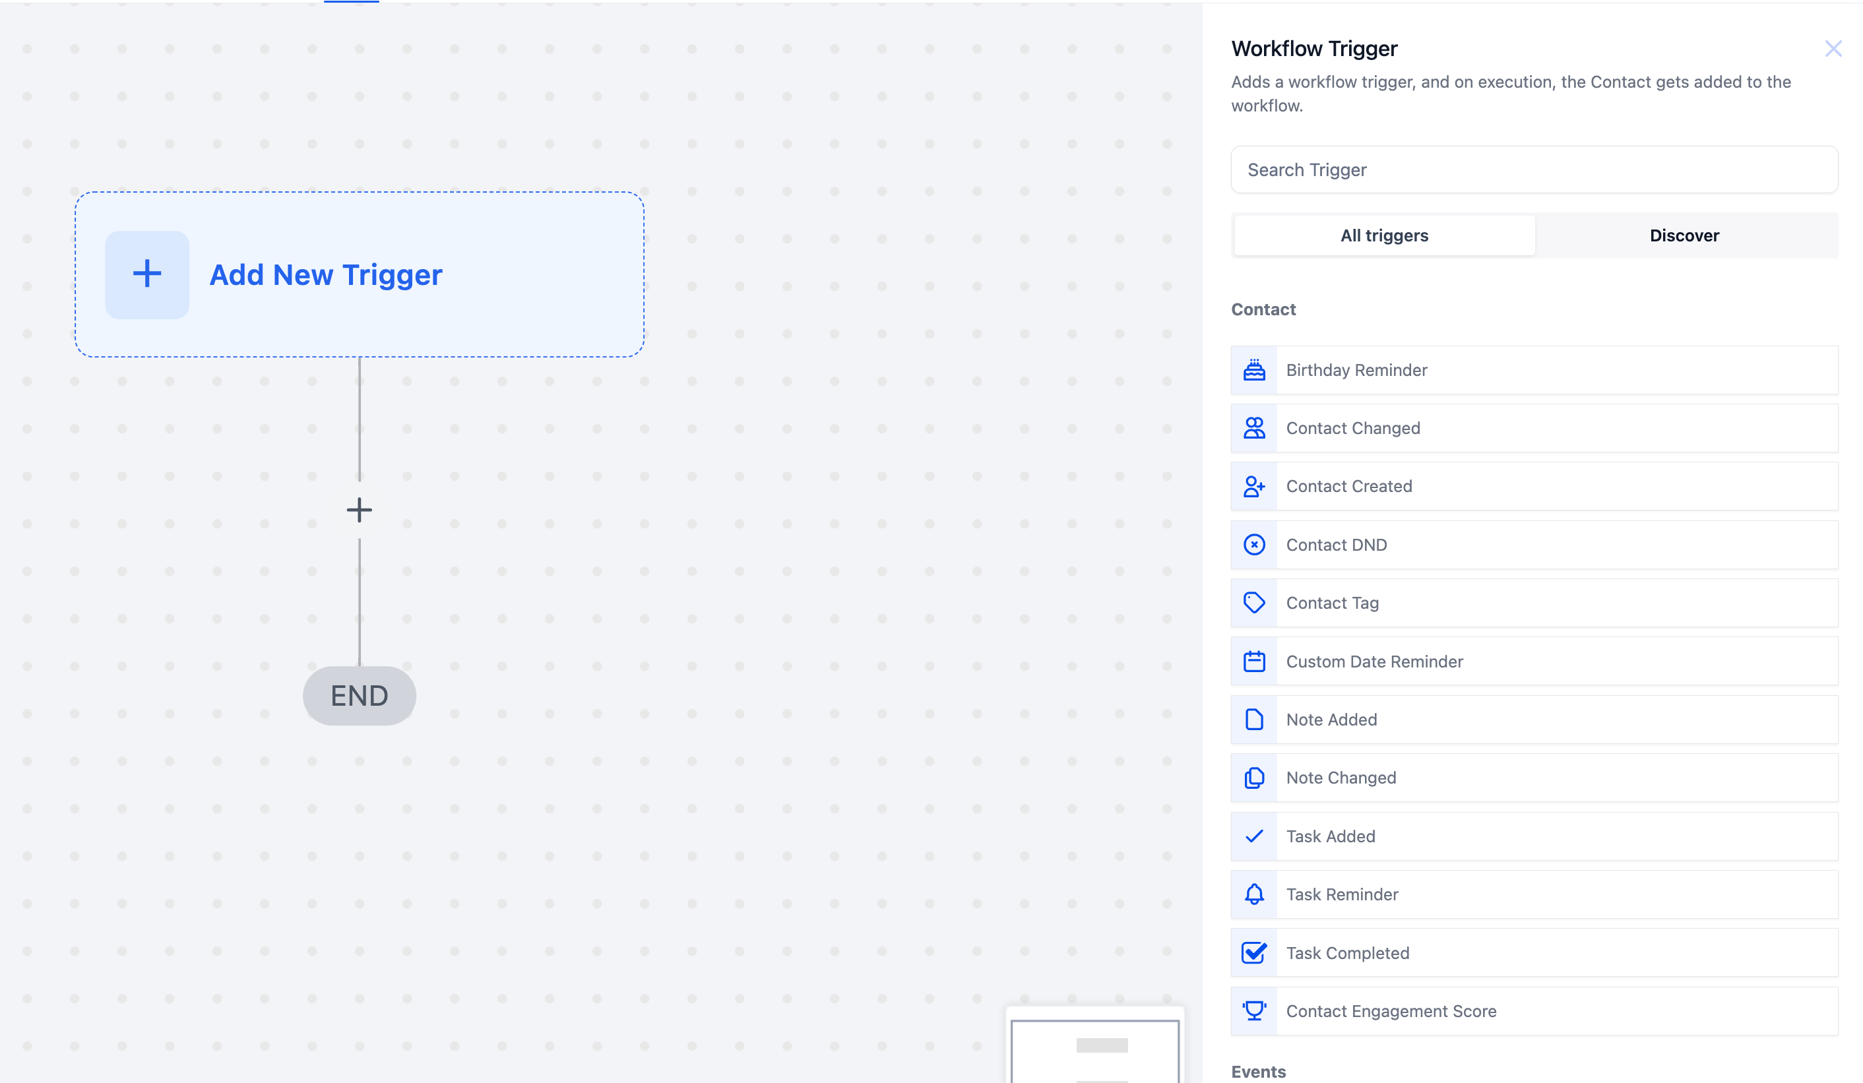Choose the Note Changed trigger text
Image resolution: width=1863 pixels, height=1083 pixels.
point(1341,778)
